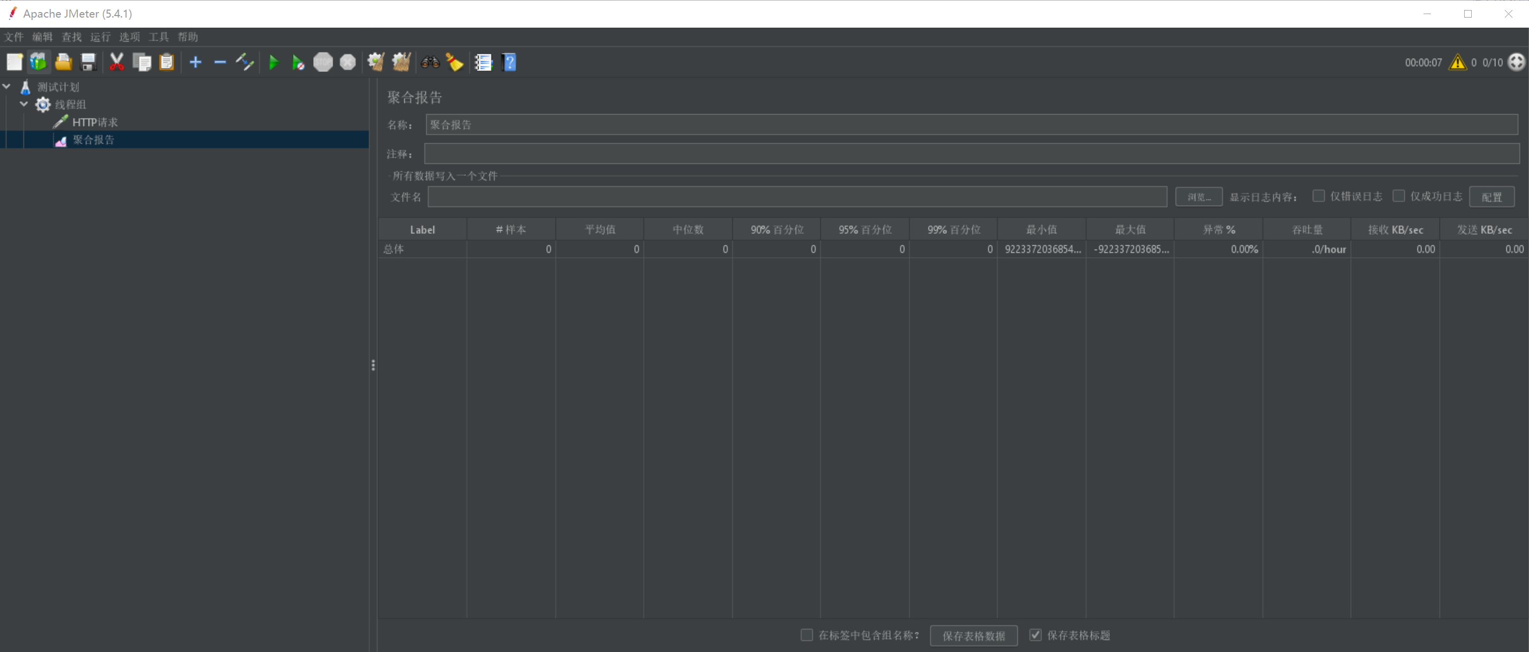Enable the 仅错误日志 checkbox
Viewport: 1529px width, 652px height.
pyautogui.click(x=1318, y=196)
